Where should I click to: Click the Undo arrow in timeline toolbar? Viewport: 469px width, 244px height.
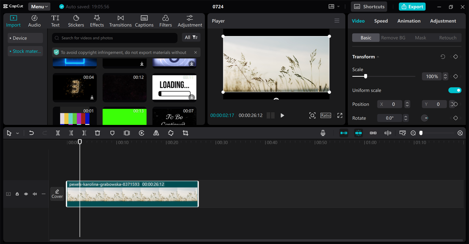click(32, 133)
